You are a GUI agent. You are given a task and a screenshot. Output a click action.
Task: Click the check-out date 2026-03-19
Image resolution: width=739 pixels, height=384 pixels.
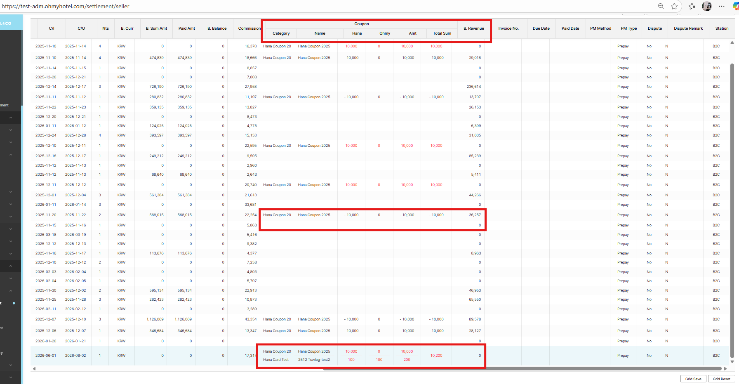click(x=75, y=235)
